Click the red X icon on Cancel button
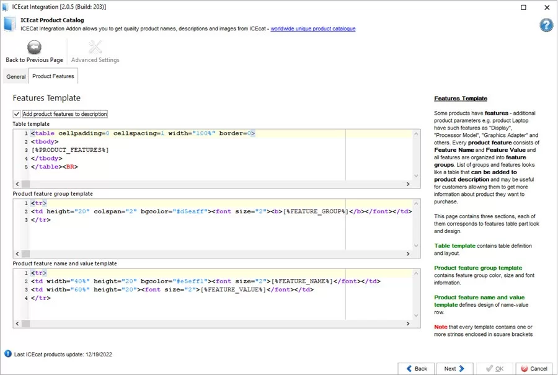 (x=525, y=368)
